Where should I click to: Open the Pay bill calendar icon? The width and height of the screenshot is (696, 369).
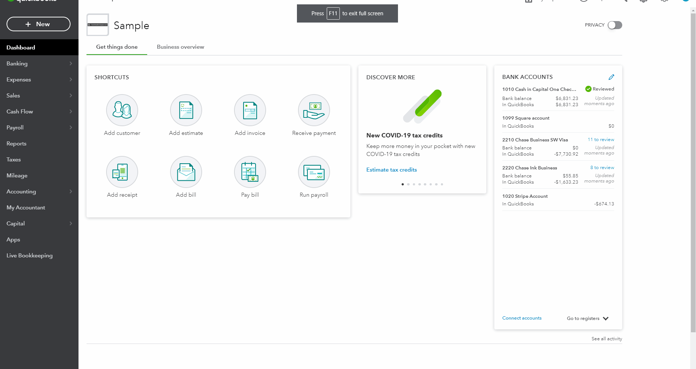(x=250, y=172)
